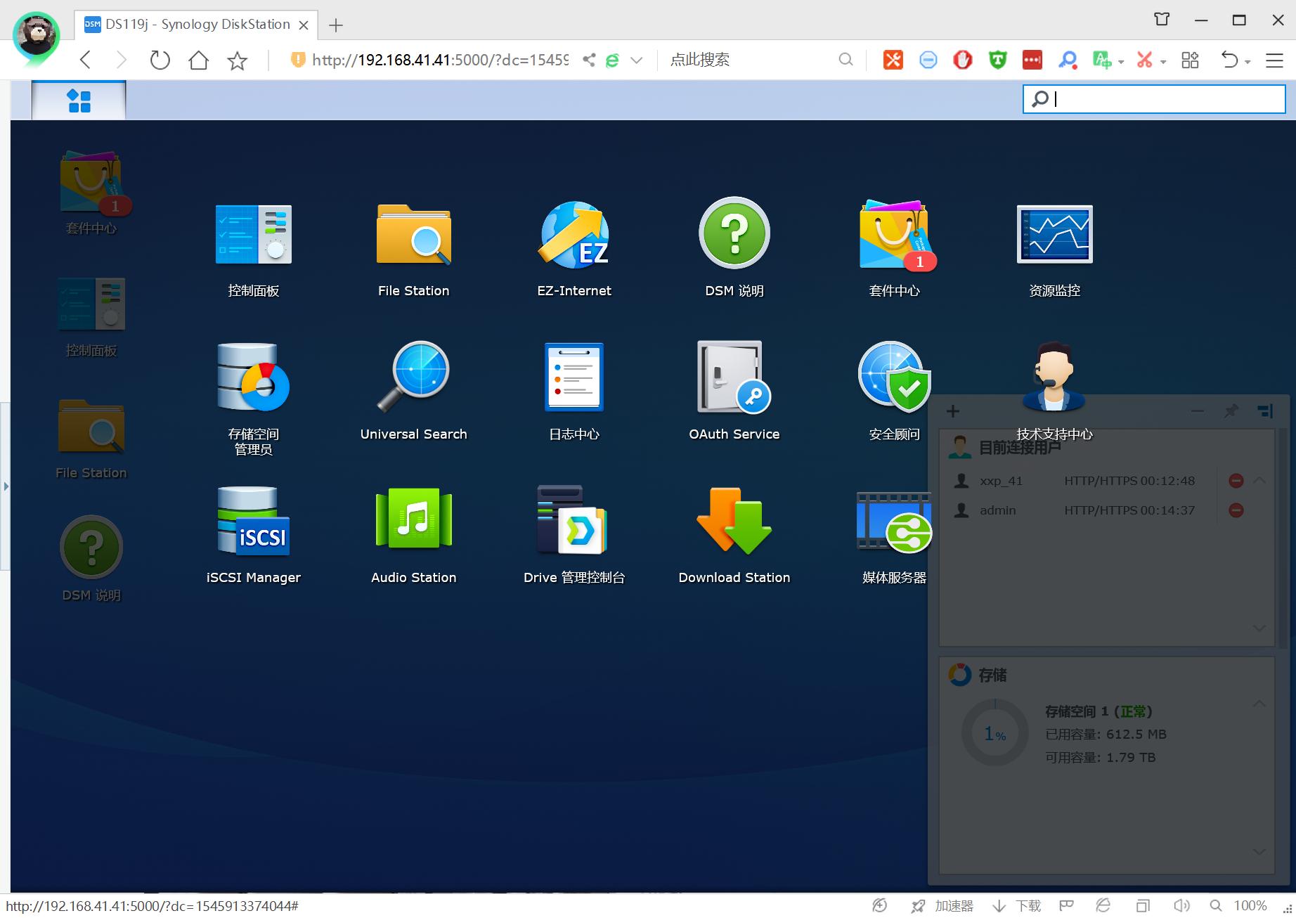Open the browser hamburger menu
Image resolution: width=1296 pixels, height=918 pixels.
point(1274,60)
